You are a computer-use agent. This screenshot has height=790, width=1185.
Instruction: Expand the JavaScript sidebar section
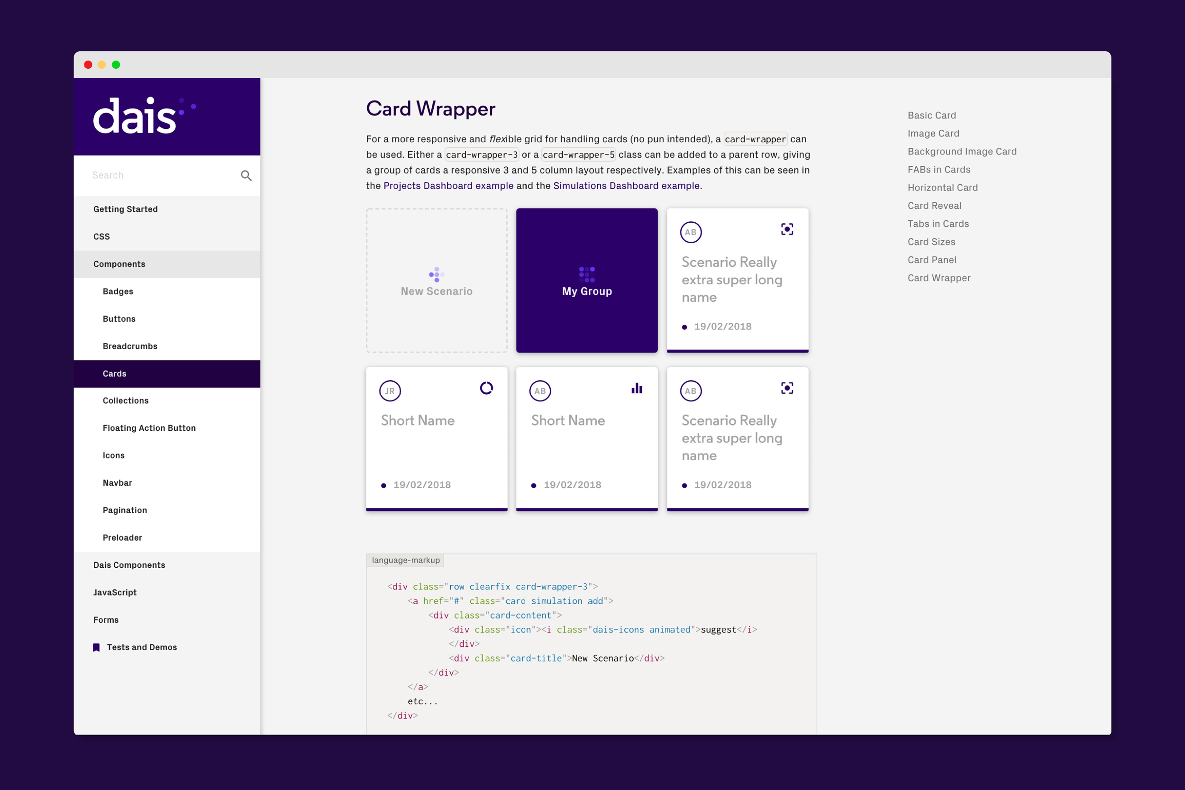[x=115, y=592]
